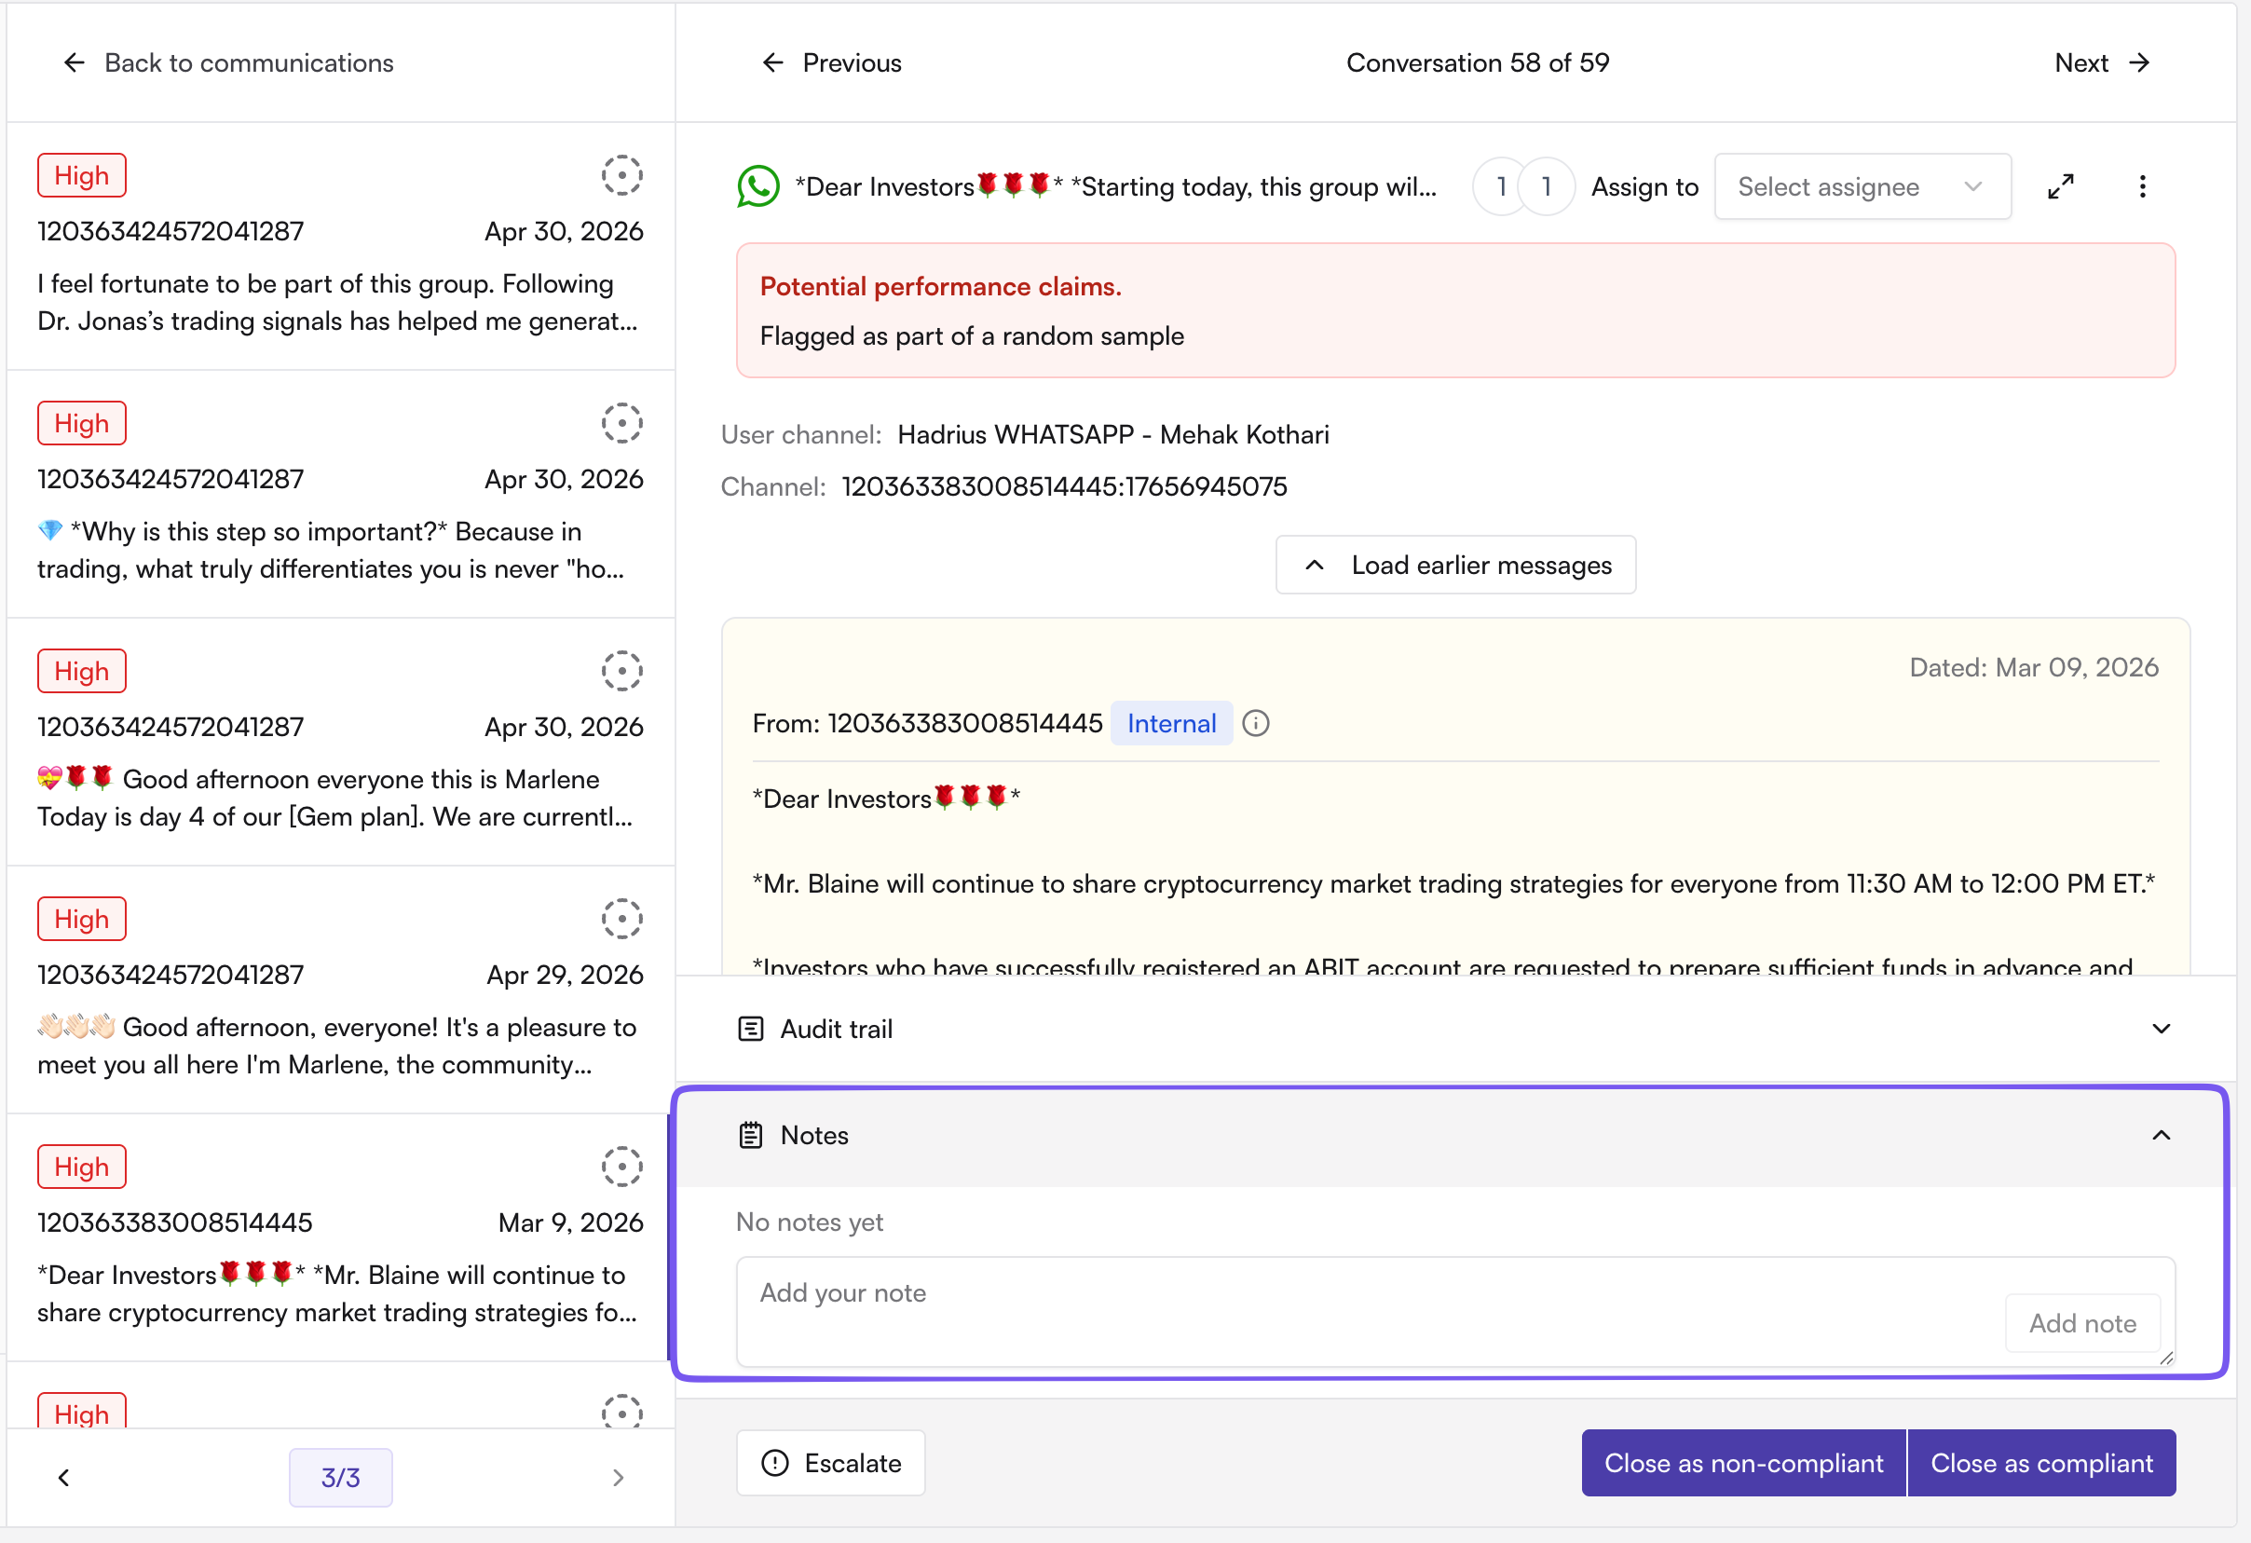The image size is (2251, 1543).
Task: Click the 3/3 page indicator
Action: click(340, 1477)
